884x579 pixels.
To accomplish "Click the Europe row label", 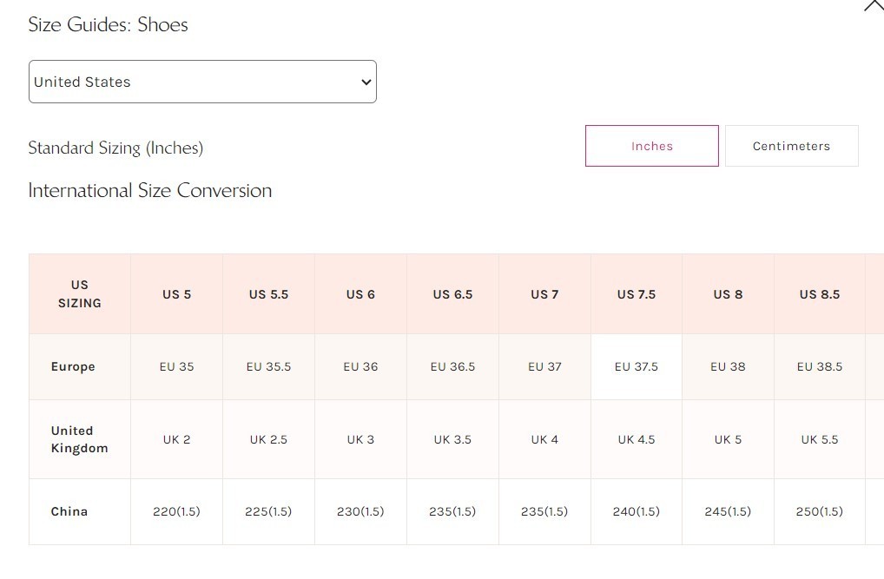I will pyautogui.click(x=73, y=366).
